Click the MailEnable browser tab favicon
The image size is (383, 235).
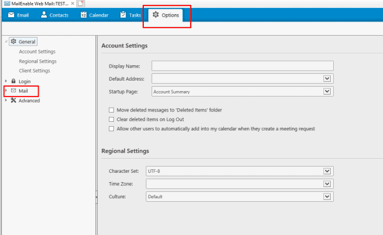(x=7, y=4)
